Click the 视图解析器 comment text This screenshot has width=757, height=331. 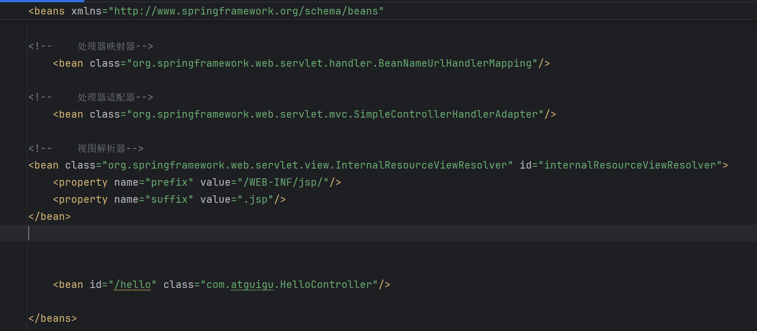[101, 148]
